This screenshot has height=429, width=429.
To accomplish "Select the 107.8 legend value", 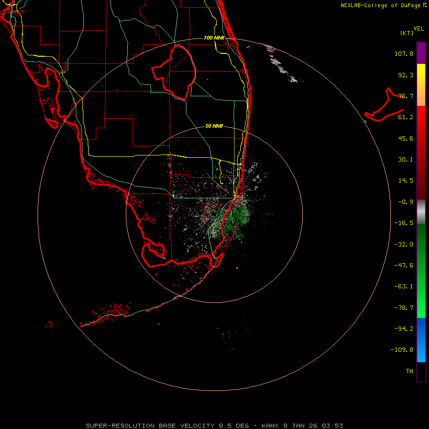I will click(x=404, y=53).
